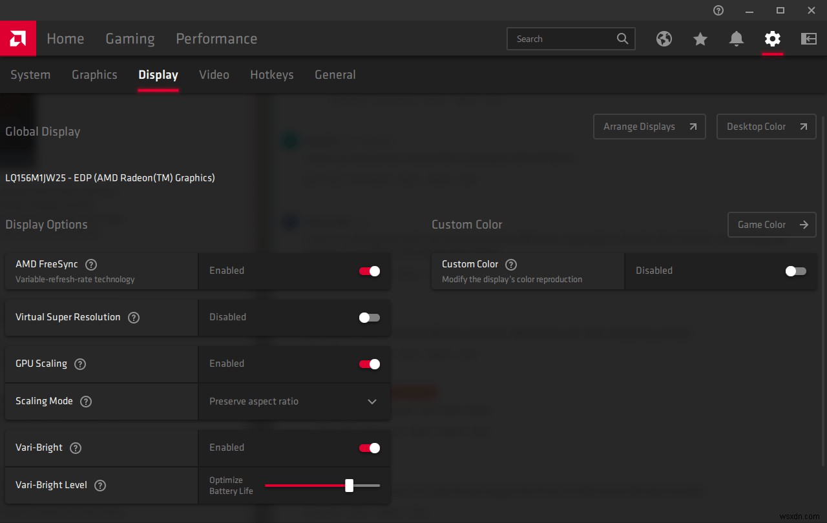Viewport: 827px width, 523px height.
Task: Click the Arrange Displays button
Action: tap(649, 127)
